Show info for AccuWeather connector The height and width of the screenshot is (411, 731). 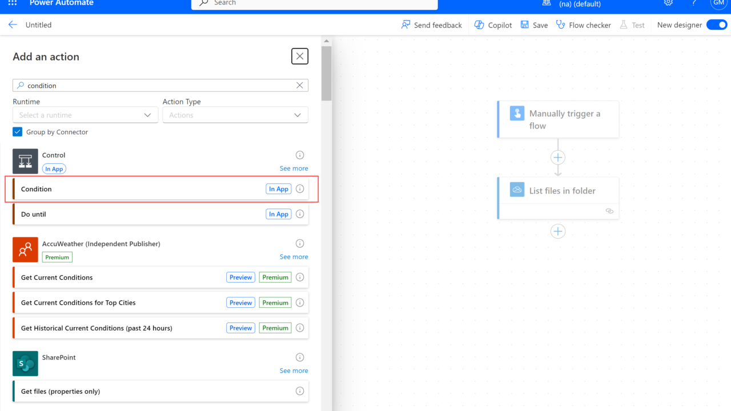(x=300, y=244)
